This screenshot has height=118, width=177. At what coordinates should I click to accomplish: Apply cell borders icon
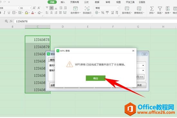[x=14, y=13]
